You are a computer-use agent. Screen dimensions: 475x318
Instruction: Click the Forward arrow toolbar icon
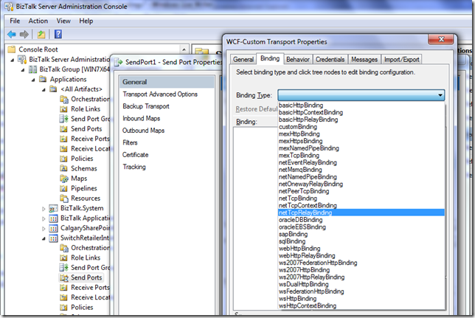click(24, 34)
